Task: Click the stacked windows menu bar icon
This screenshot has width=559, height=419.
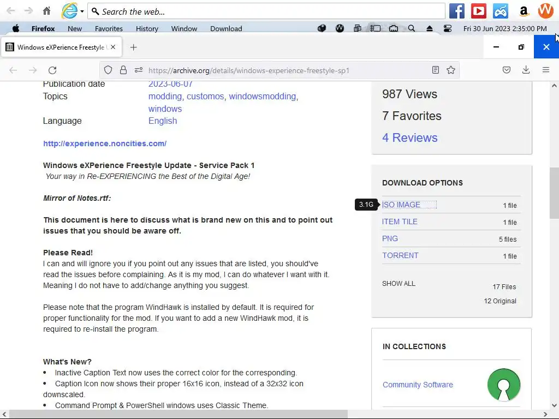Action: [357, 28]
